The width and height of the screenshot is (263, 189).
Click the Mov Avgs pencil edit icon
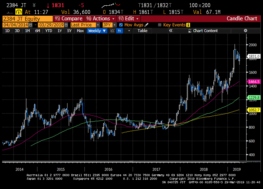pos(147,25)
